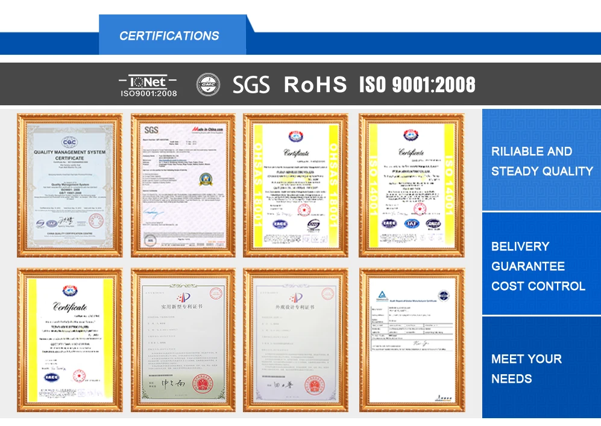The width and height of the screenshot is (601, 426).
Task: Click the Made-in-China.com logo on SGS report
Action: (207, 129)
